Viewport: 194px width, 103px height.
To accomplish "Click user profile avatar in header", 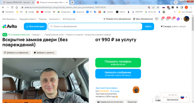I will 186,19.
